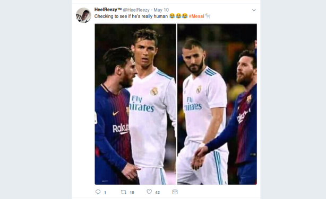
Task: Like the tweet with the heart icon
Action: point(149,192)
